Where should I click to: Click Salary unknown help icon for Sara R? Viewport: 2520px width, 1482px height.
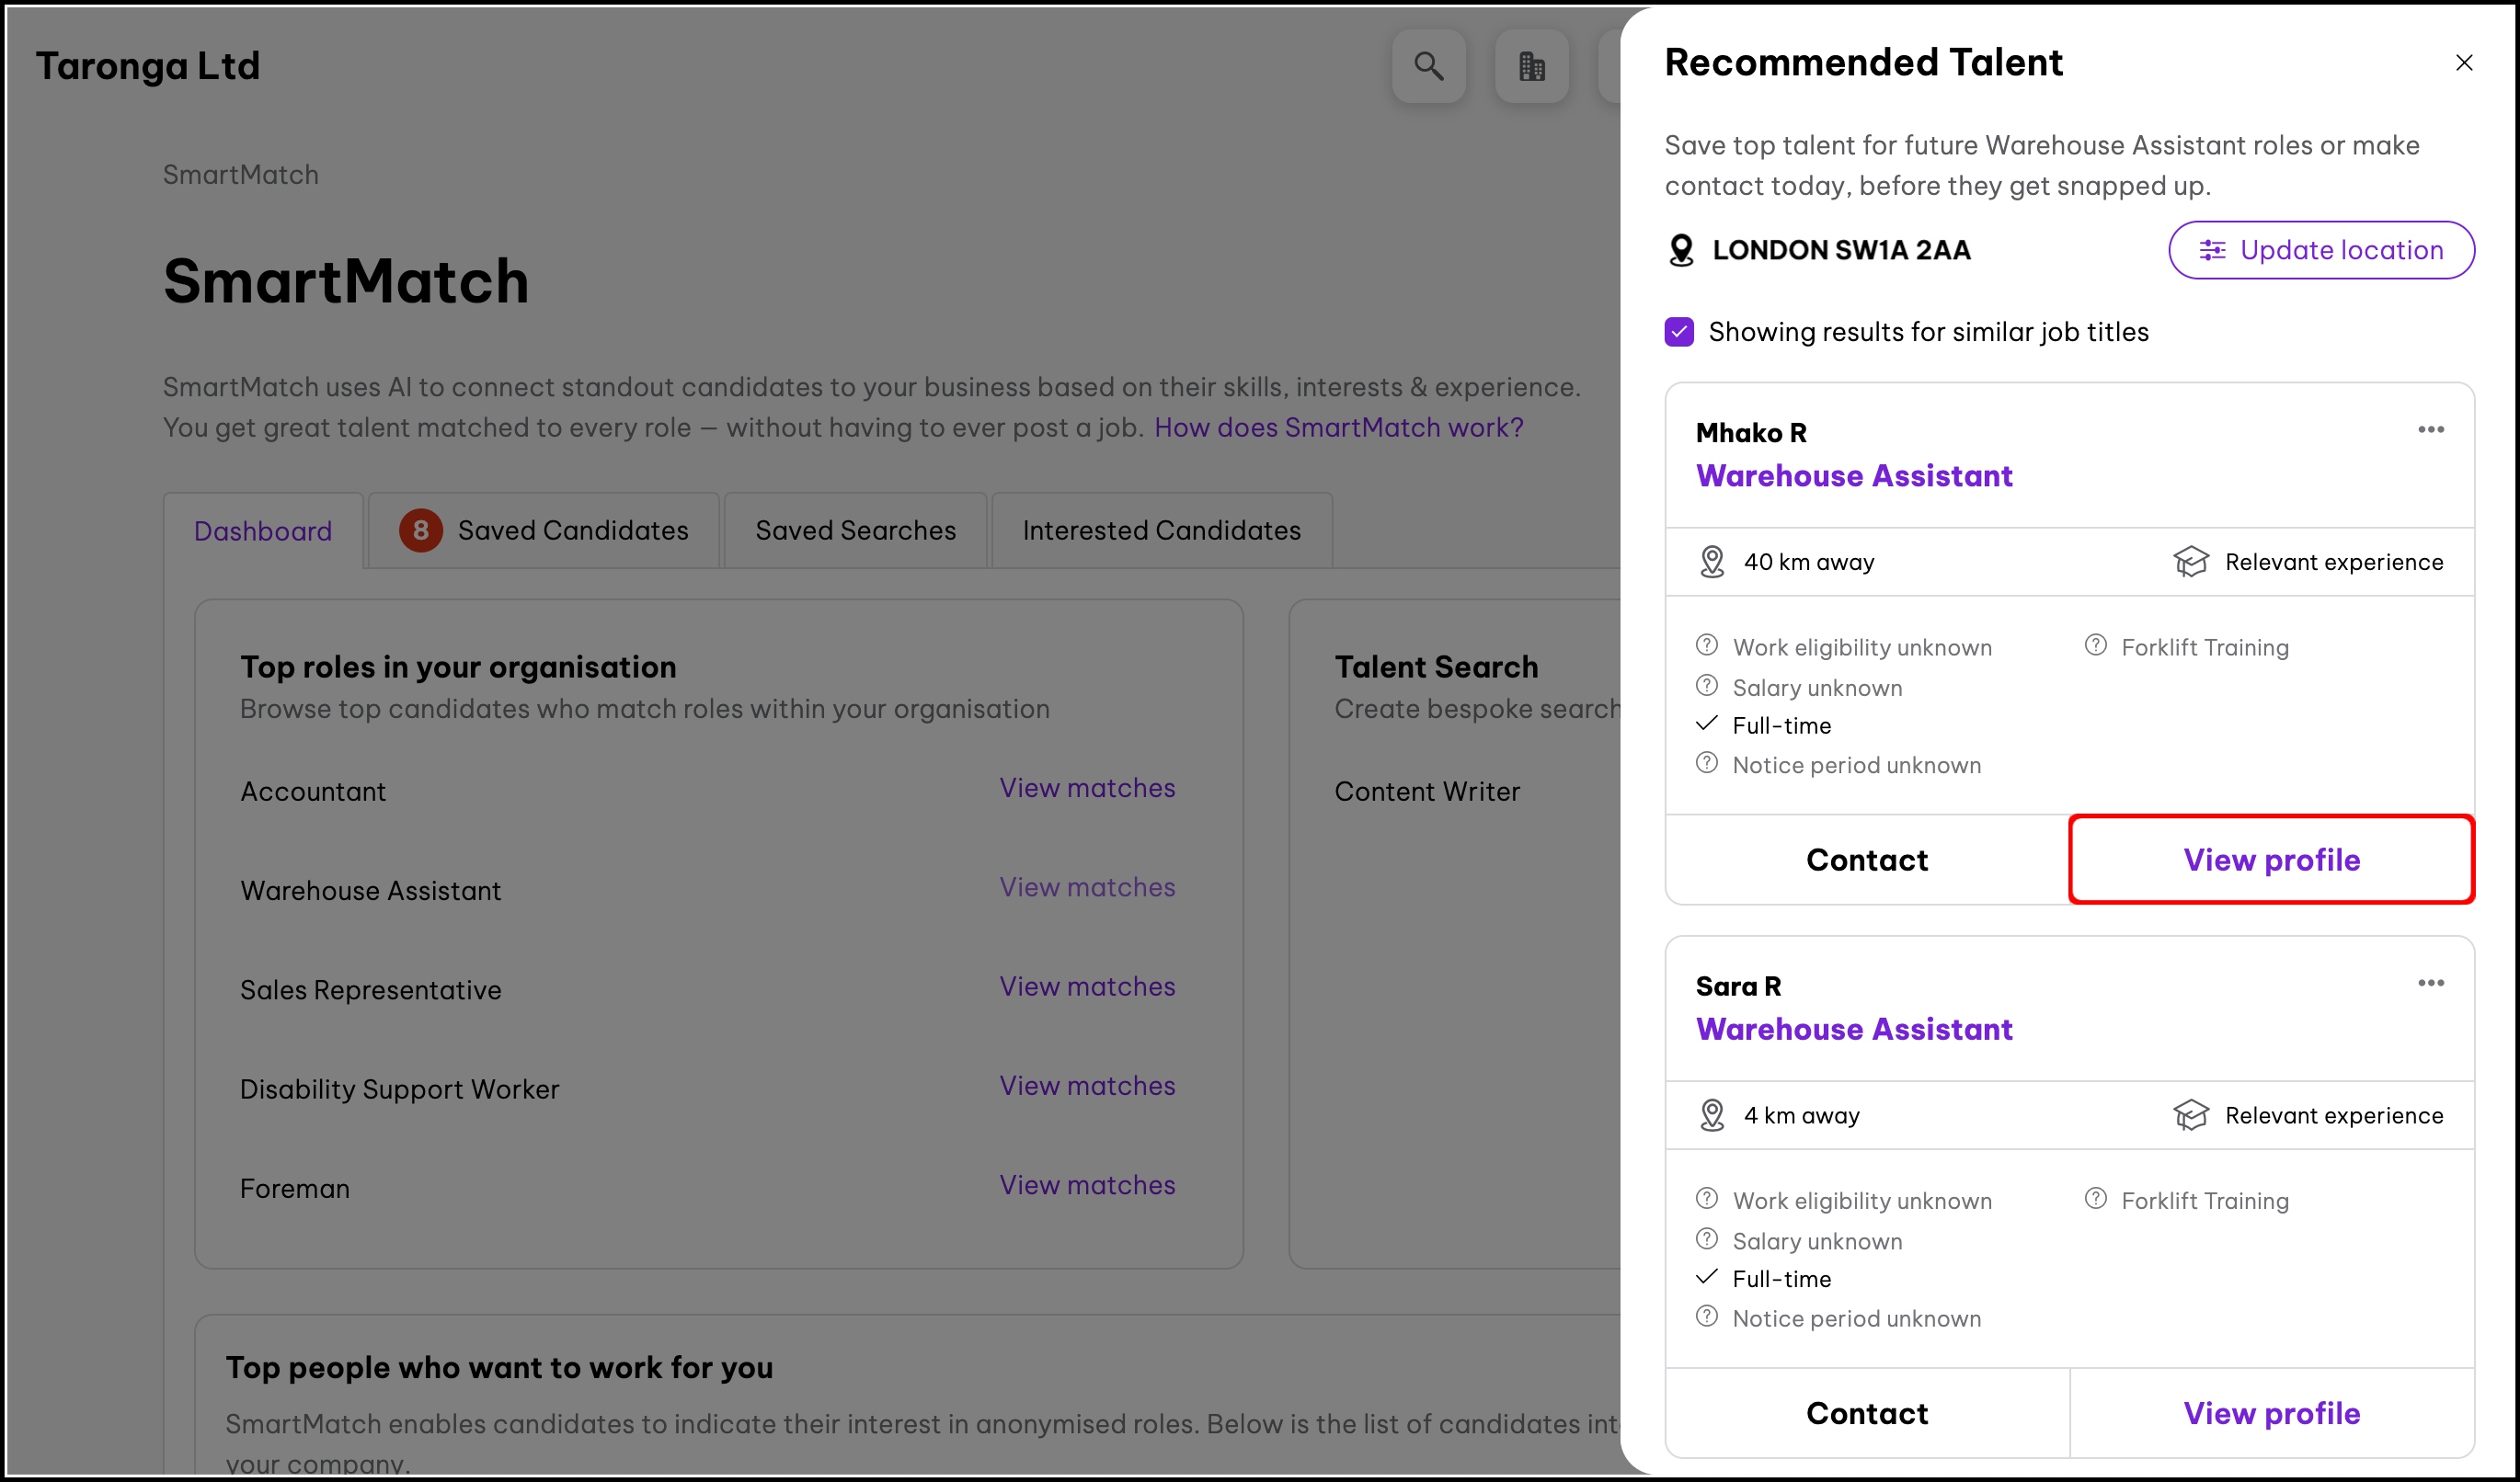[x=1707, y=1239]
